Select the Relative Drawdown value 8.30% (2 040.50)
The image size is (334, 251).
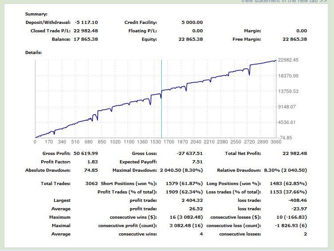coord(285,170)
